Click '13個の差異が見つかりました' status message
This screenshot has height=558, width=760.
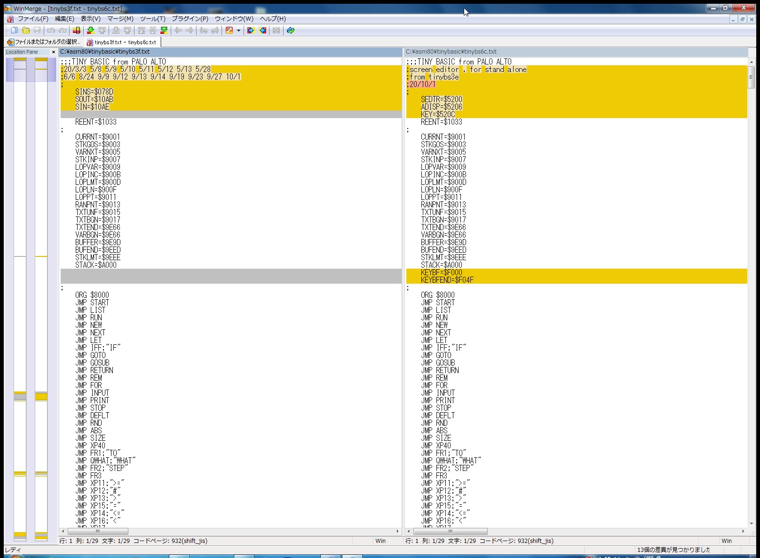click(x=673, y=550)
